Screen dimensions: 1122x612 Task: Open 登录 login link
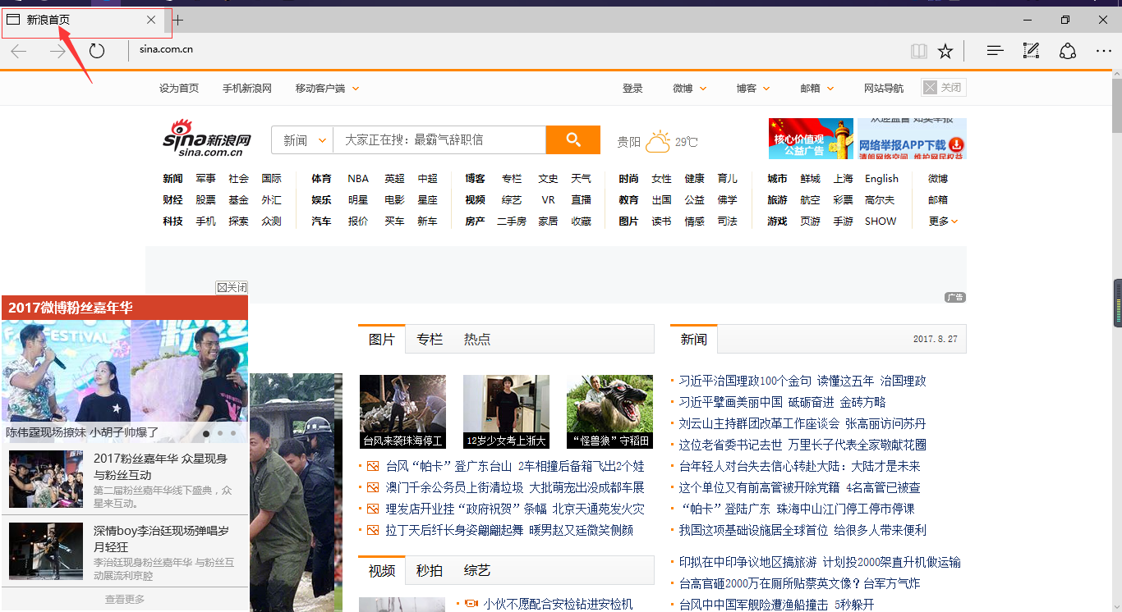coord(632,89)
